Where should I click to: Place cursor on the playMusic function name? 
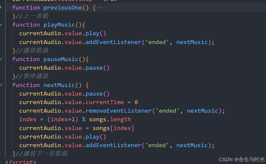coord(59,24)
